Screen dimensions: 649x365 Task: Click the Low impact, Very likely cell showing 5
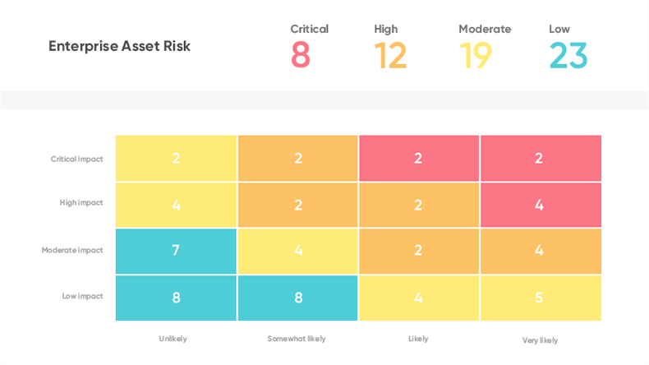tap(540, 298)
